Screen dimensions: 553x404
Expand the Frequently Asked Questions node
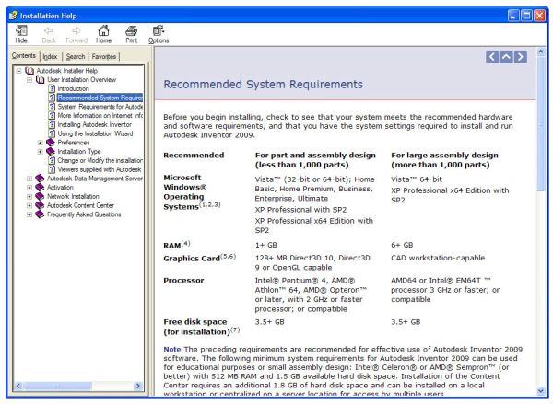29,214
